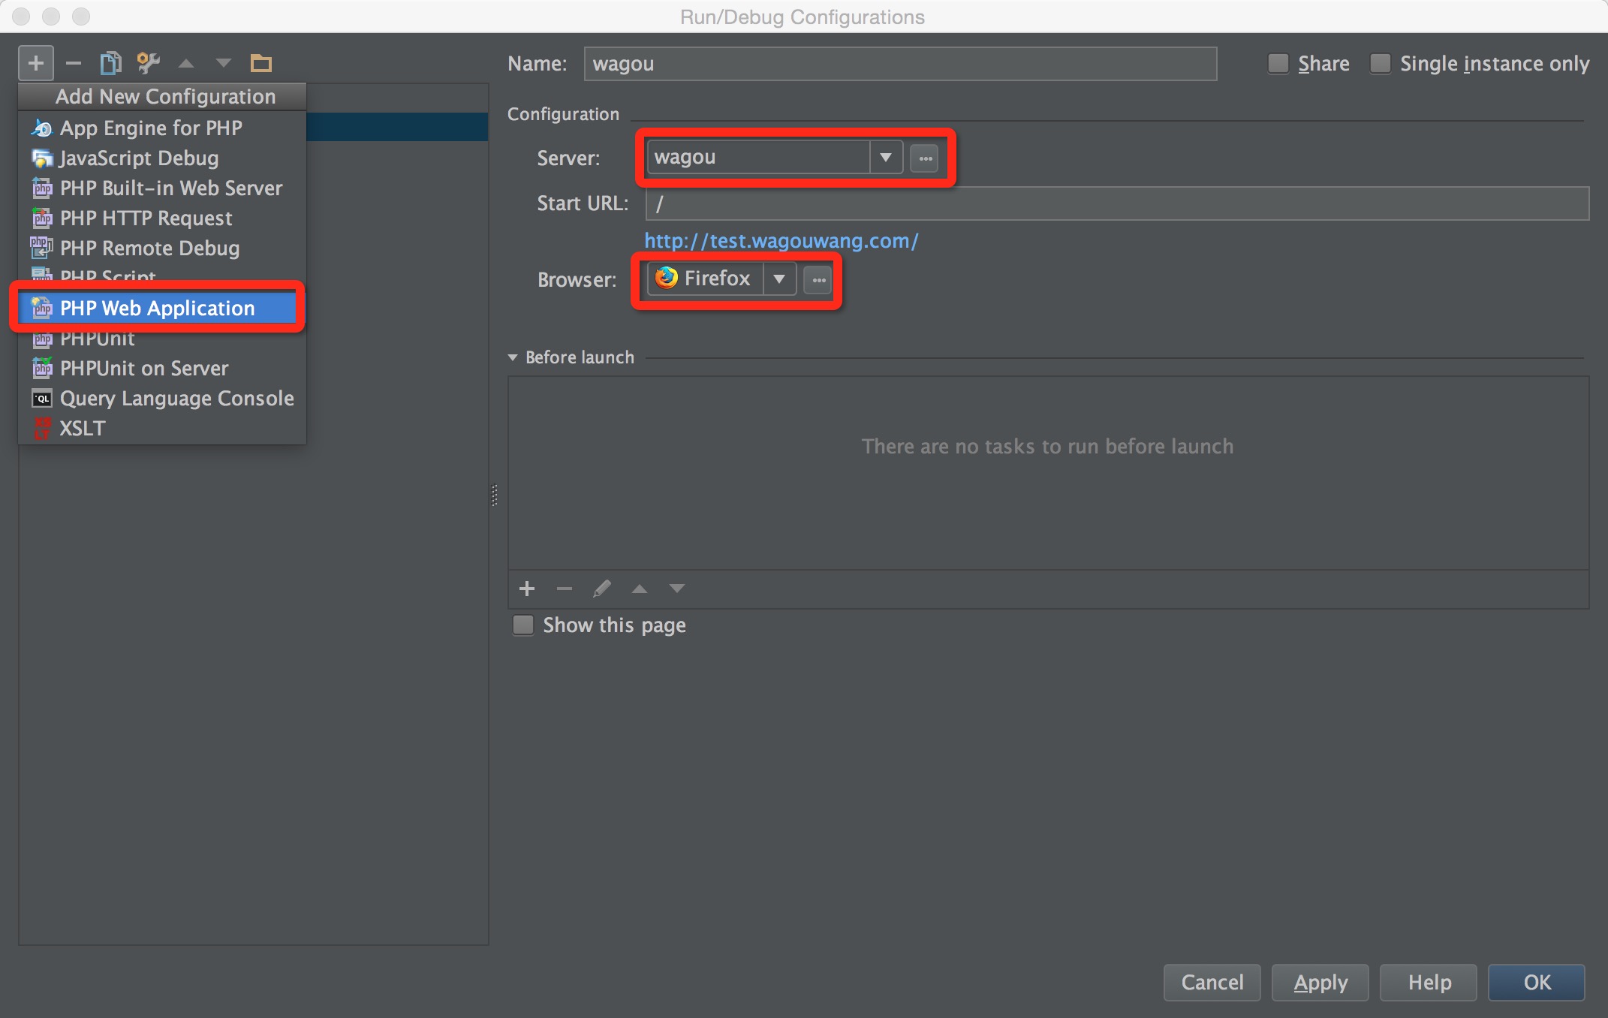Remove Before launch task with minus icon
The width and height of the screenshot is (1608, 1018).
tap(565, 589)
